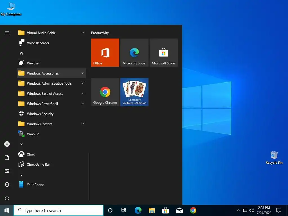The width and height of the screenshot is (288, 216).
Task: Select the Recycle Bin desktop icon
Action: pos(274,157)
